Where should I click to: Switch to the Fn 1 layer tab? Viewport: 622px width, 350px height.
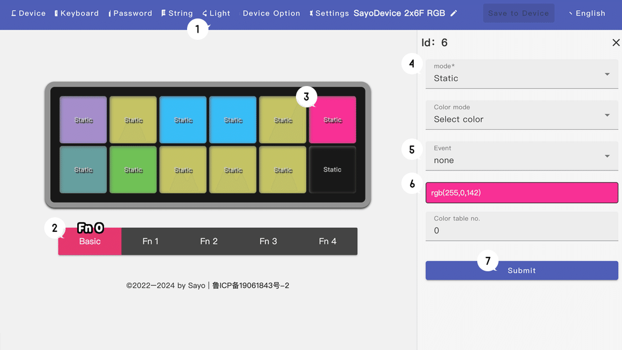[x=150, y=241]
